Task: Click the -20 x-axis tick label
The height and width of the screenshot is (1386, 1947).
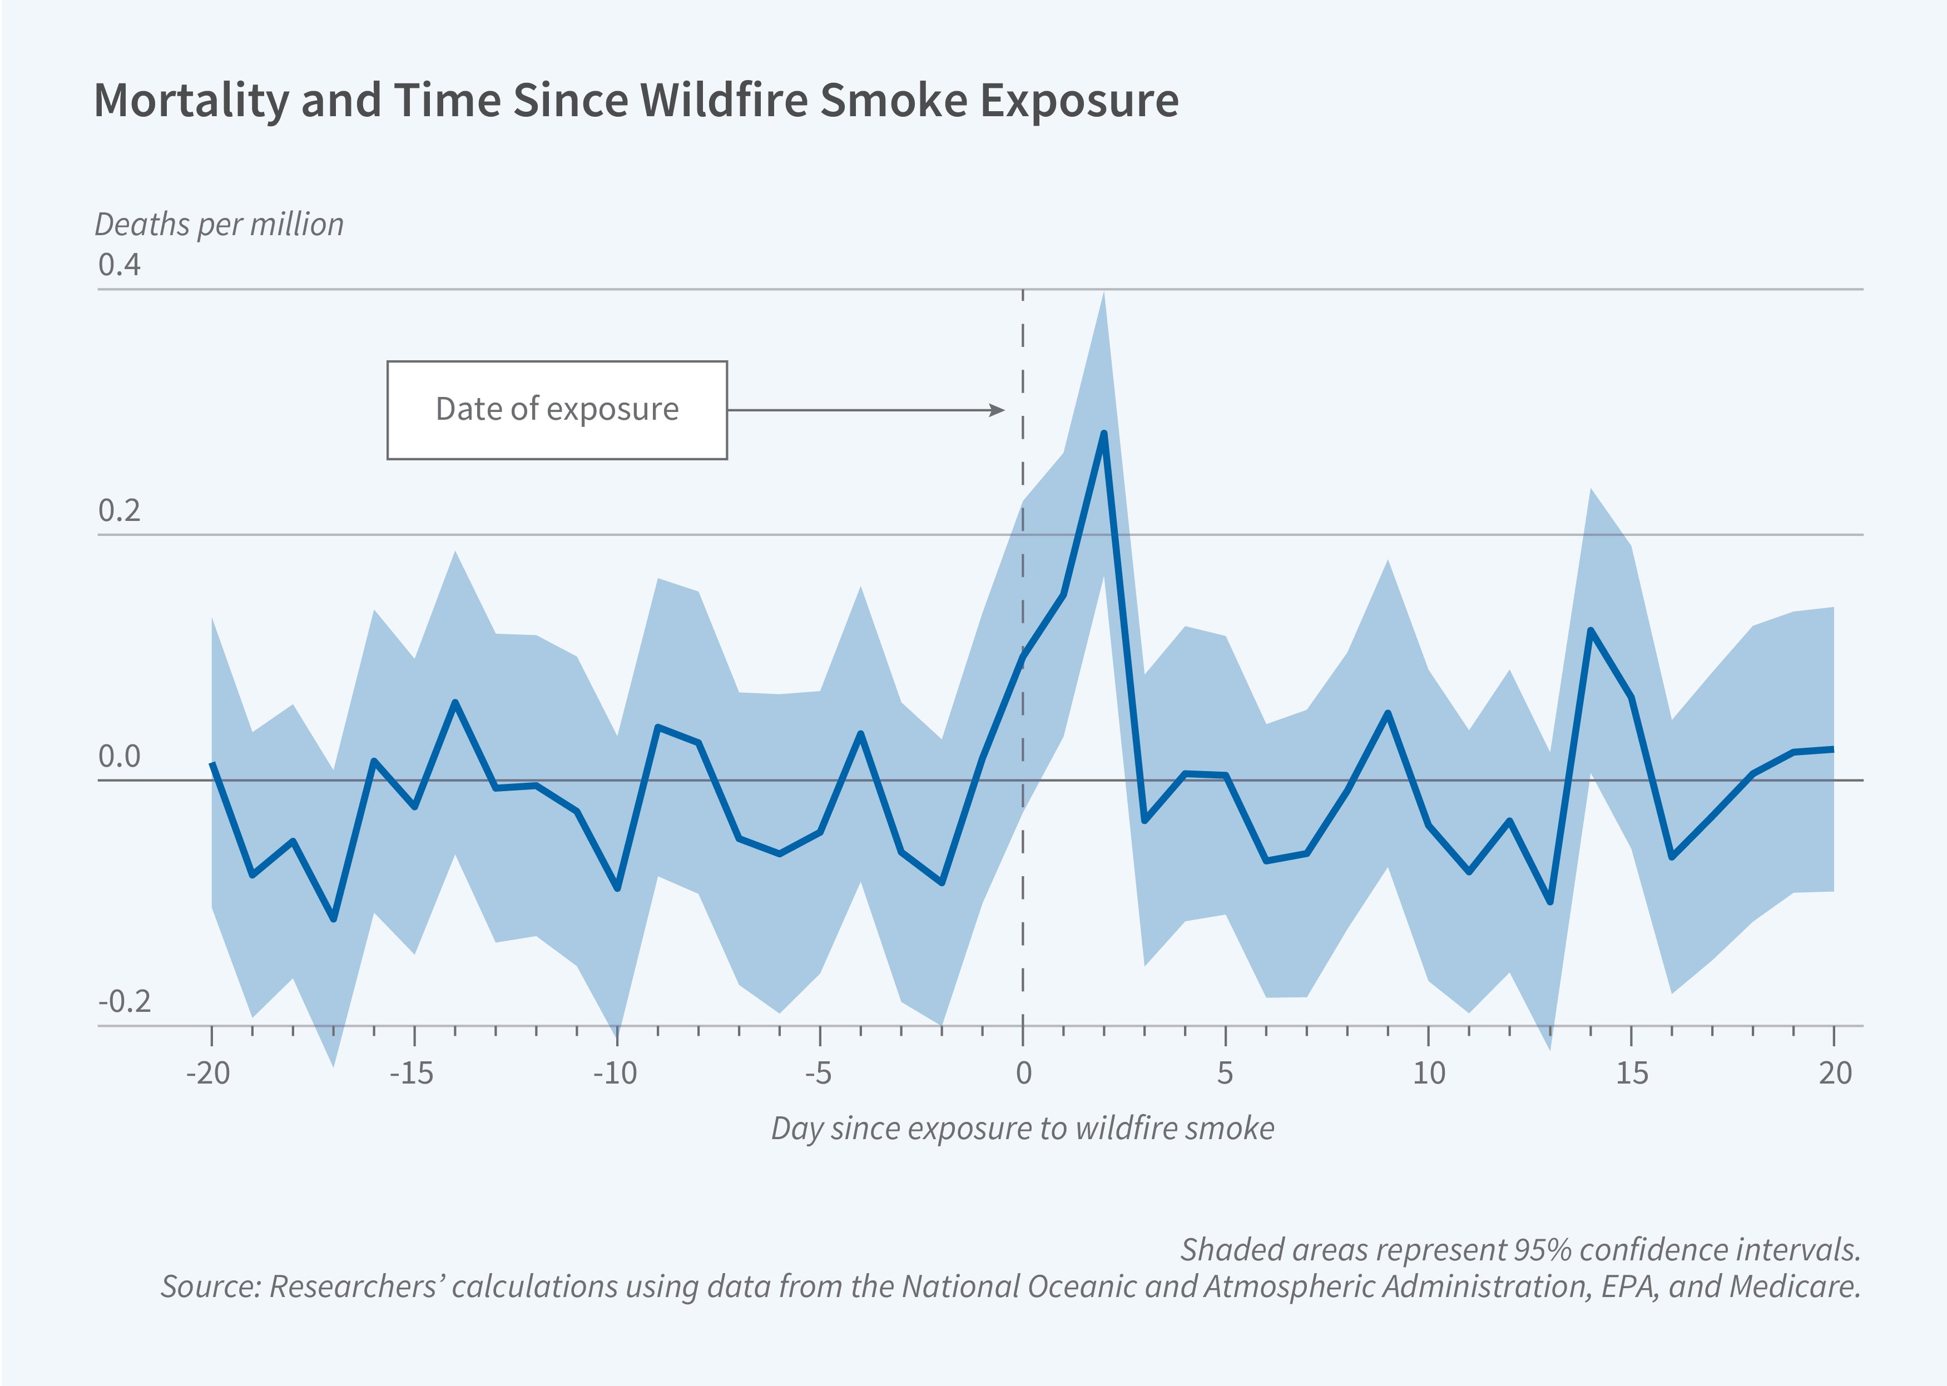Action: click(209, 1073)
